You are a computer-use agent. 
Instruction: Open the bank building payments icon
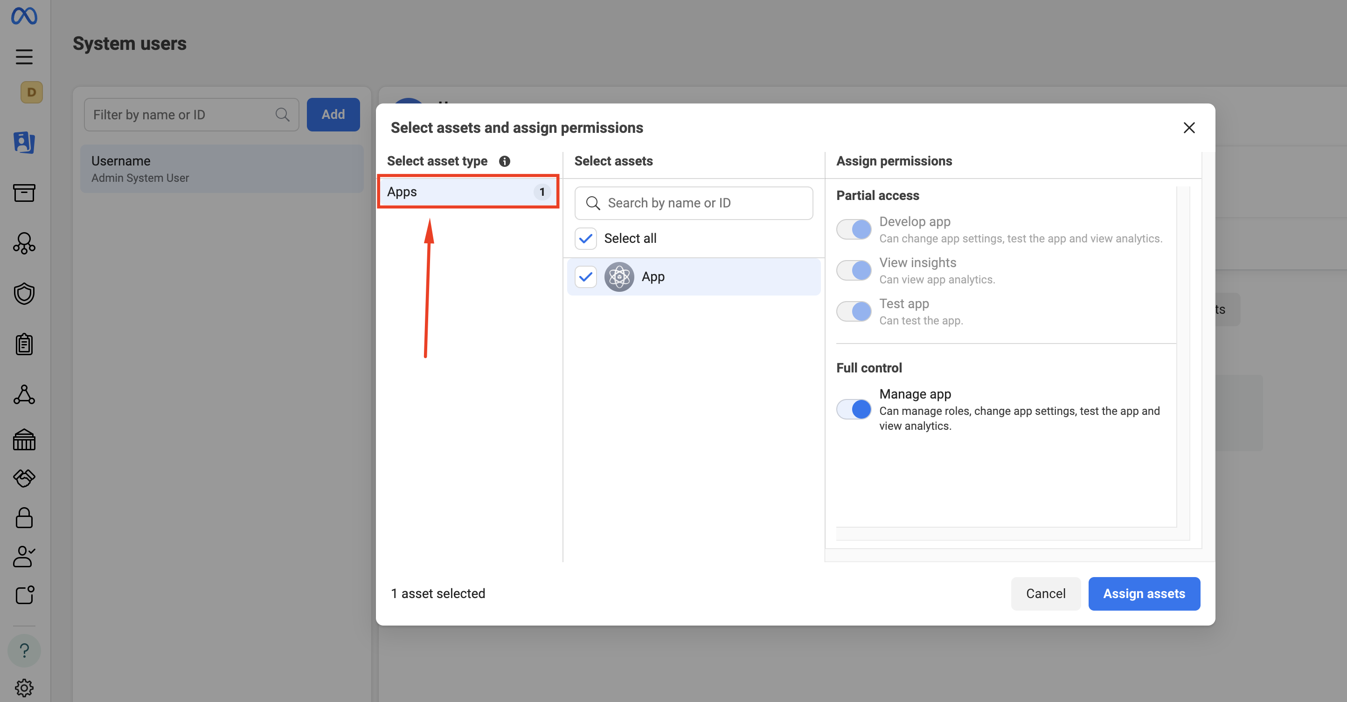click(24, 440)
